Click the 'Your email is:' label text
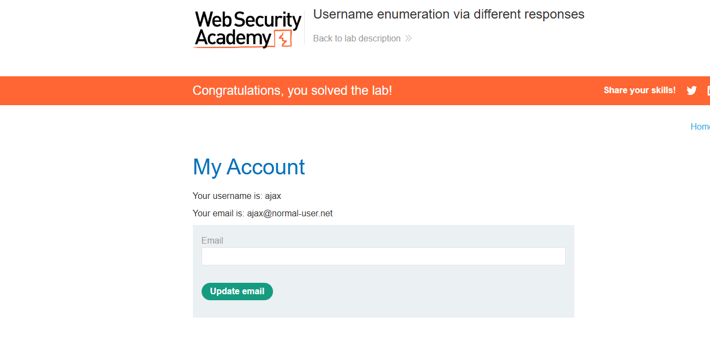 (x=218, y=214)
